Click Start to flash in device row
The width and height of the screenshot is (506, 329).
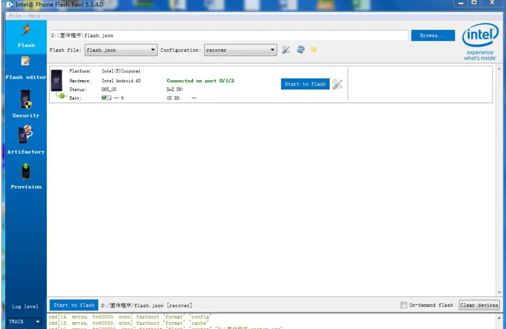click(305, 84)
